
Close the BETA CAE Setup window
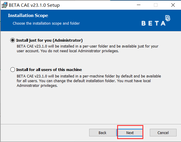point(173,5)
